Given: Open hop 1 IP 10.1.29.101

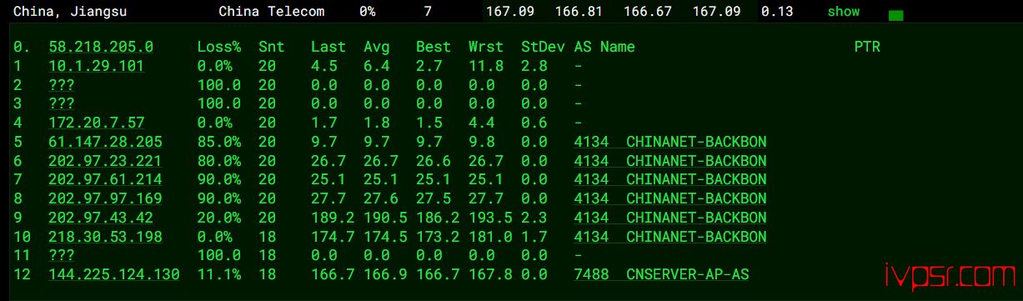Looking at the screenshot, I should point(96,66).
